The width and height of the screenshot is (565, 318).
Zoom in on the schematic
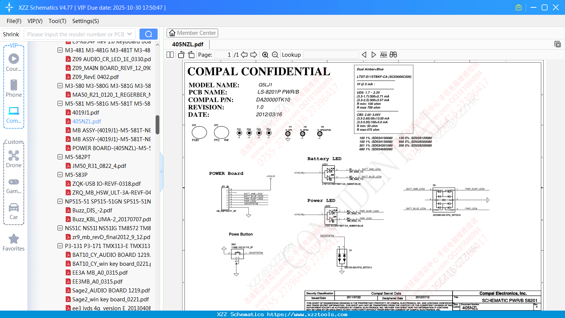(x=265, y=54)
